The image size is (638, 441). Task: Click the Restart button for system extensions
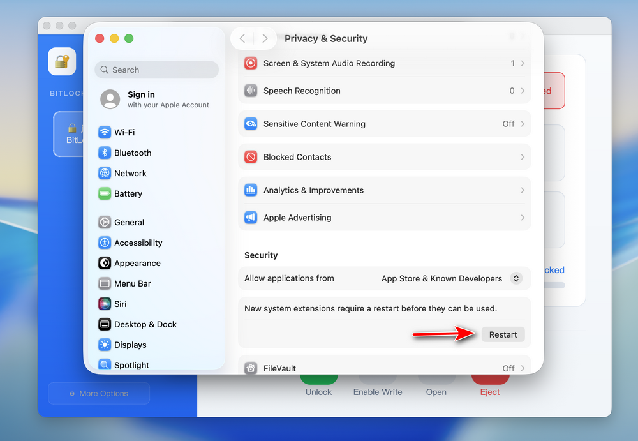click(x=503, y=334)
